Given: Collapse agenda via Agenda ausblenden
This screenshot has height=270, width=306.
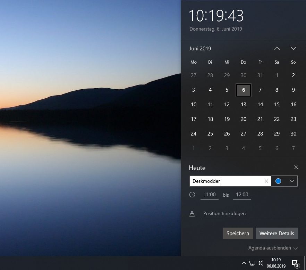Looking at the screenshot, I should [273, 248].
